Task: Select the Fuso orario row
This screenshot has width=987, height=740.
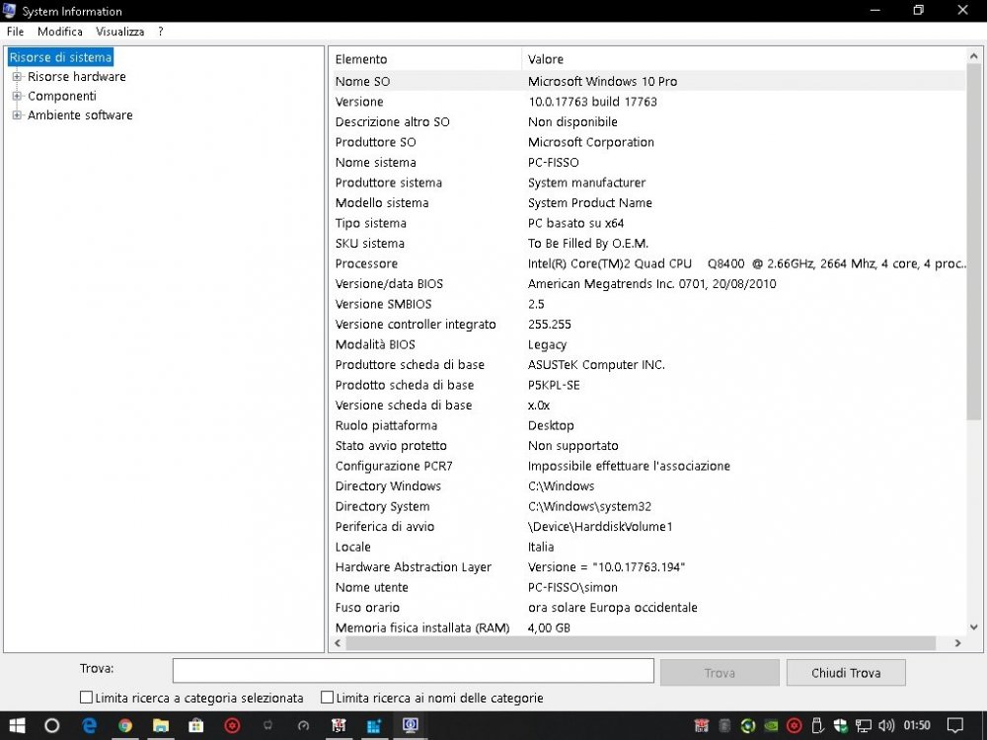Action: click(647, 608)
